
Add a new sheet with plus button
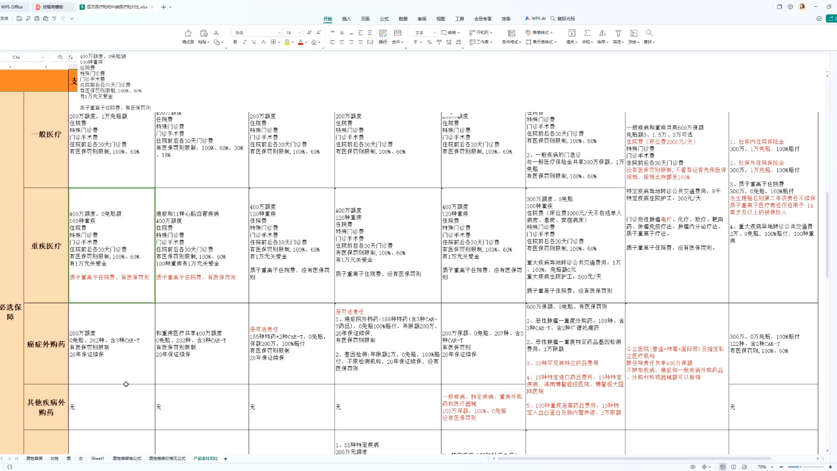click(226, 458)
